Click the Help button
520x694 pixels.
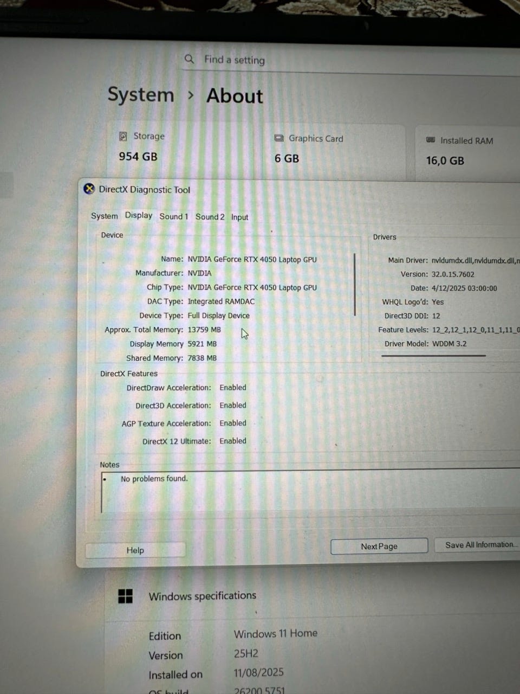pos(135,550)
